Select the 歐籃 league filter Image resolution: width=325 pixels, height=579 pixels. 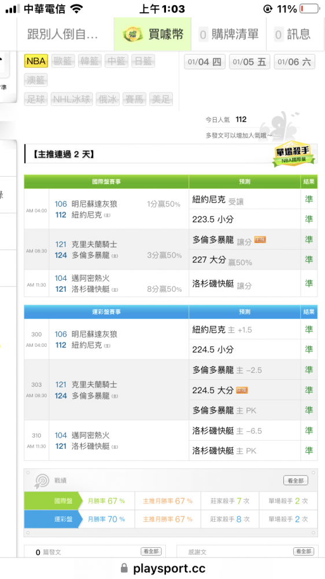[x=62, y=61]
